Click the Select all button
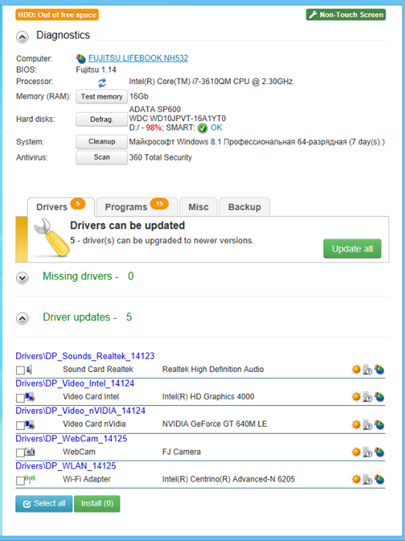The height and width of the screenshot is (541, 405). 44,504
